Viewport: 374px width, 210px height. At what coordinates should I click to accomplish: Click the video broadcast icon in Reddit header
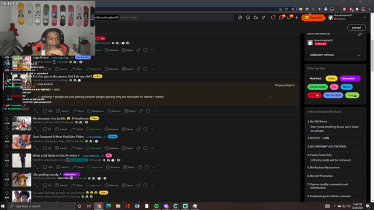pos(256,17)
